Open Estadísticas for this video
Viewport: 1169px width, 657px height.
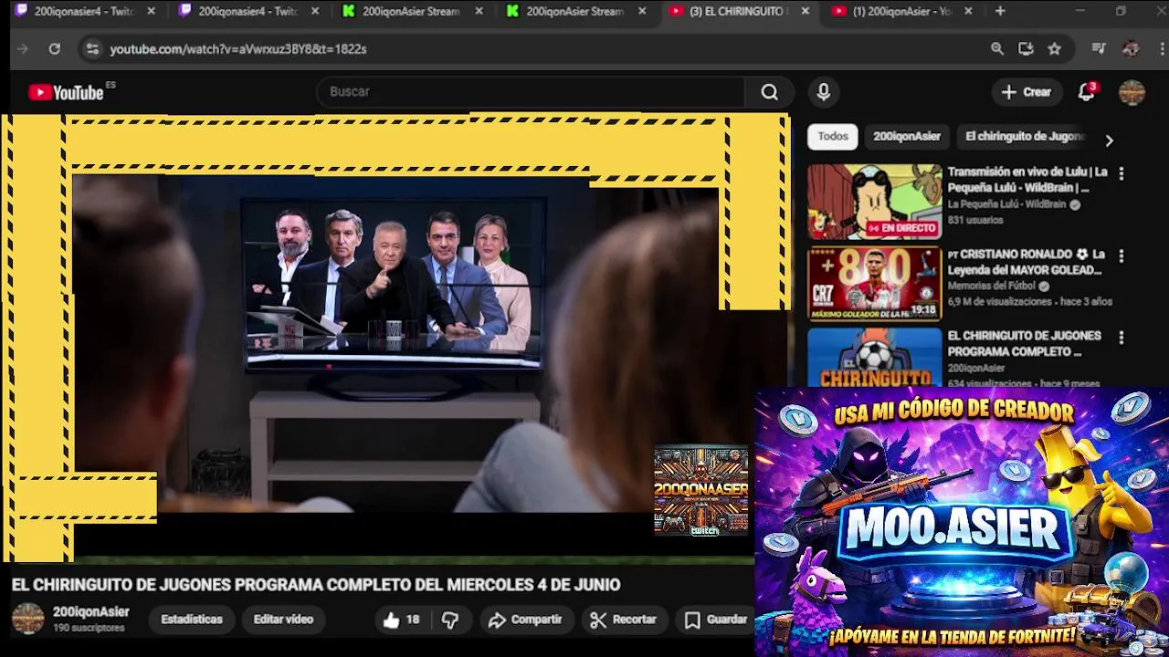[192, 620]
